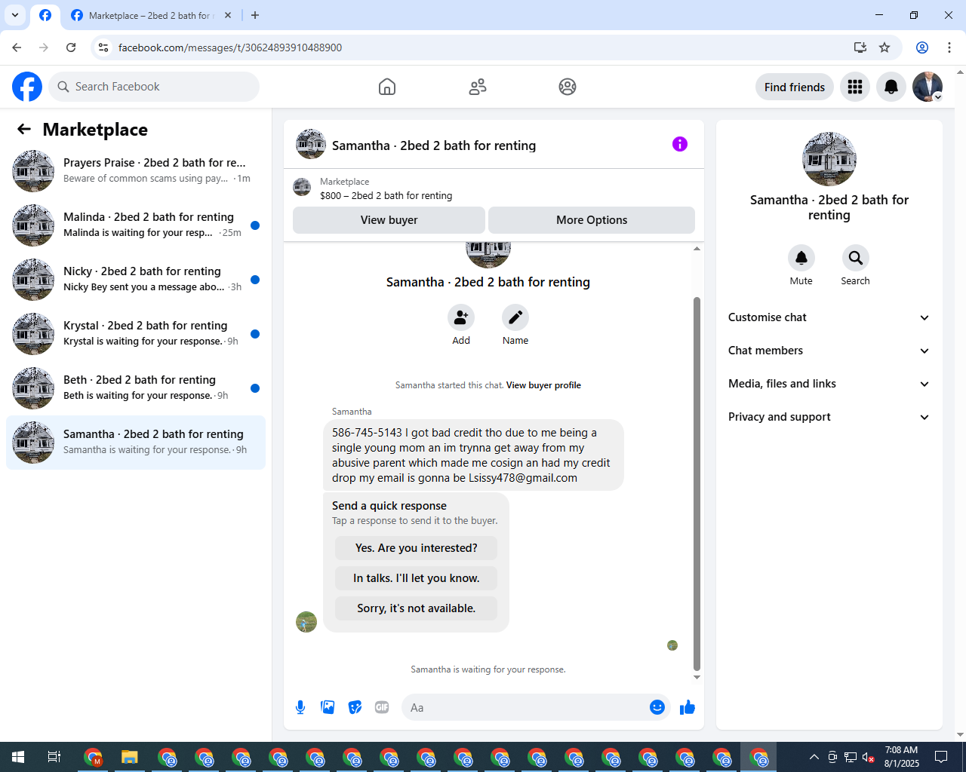The height and width of the screenshot is (772, 966).
Task: Send quick reply 'In talks. I'll let you know.'
Action: pos(417,578)
